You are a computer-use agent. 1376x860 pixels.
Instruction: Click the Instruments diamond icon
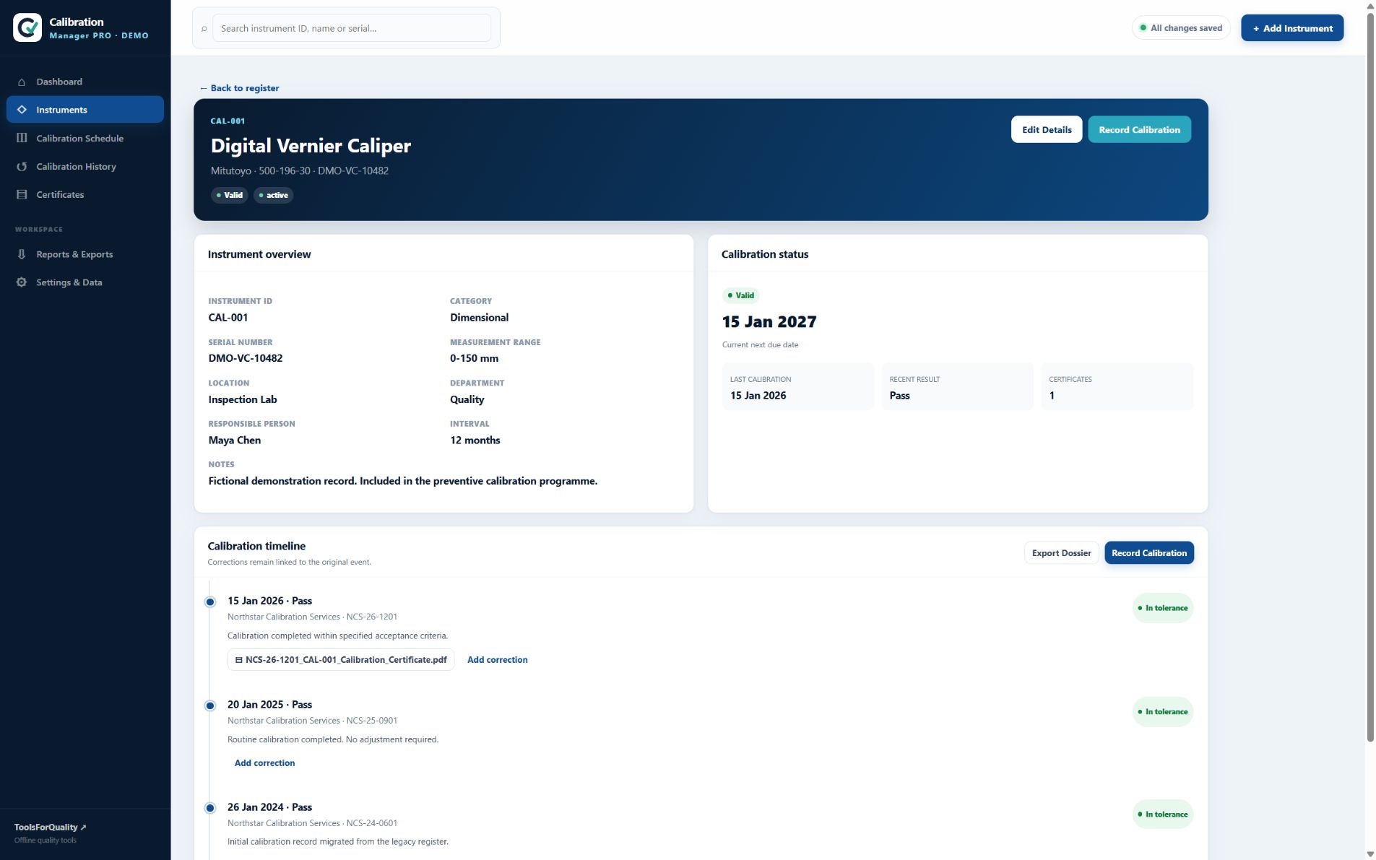[x=22, y=110]
